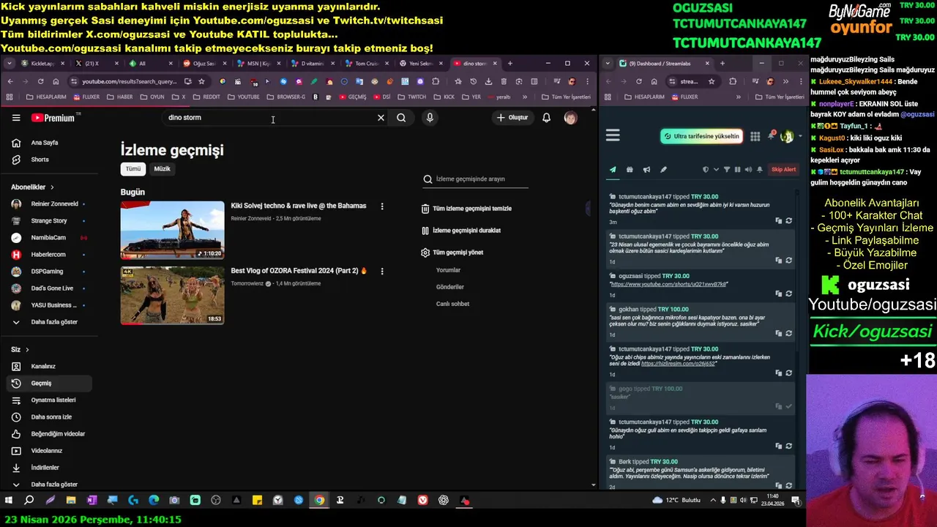The height and width of the screenshot is (527, 937).
Task: Switch to the Kick browser tab
Action: 41,64
